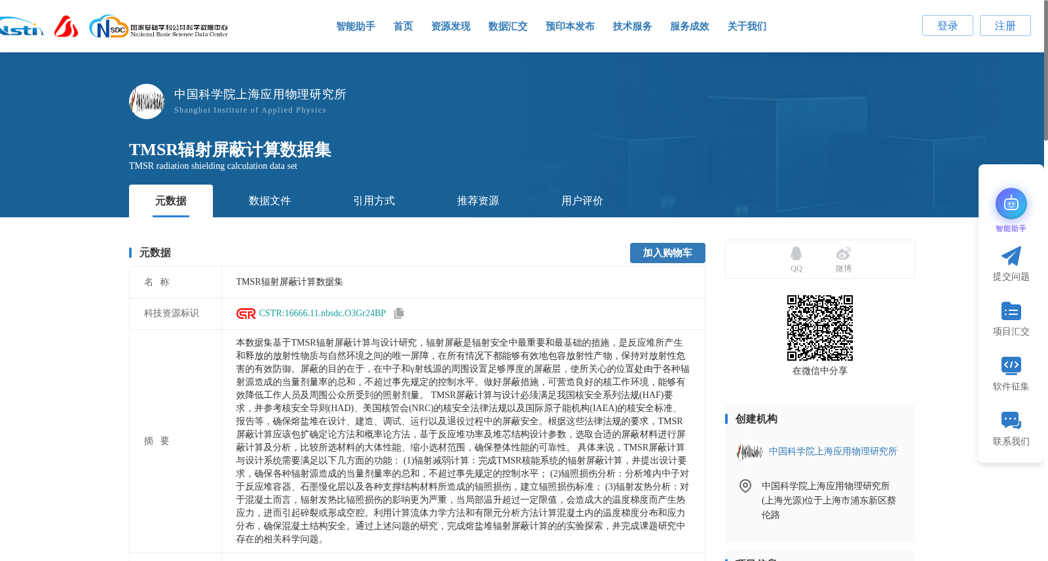Click 智能助手 label in right sidebar

click(1011, 228)
